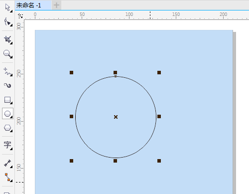Viewport: 249px width, 194px height.
Task: Select the Polygon tool
Action: pos(7,128)
